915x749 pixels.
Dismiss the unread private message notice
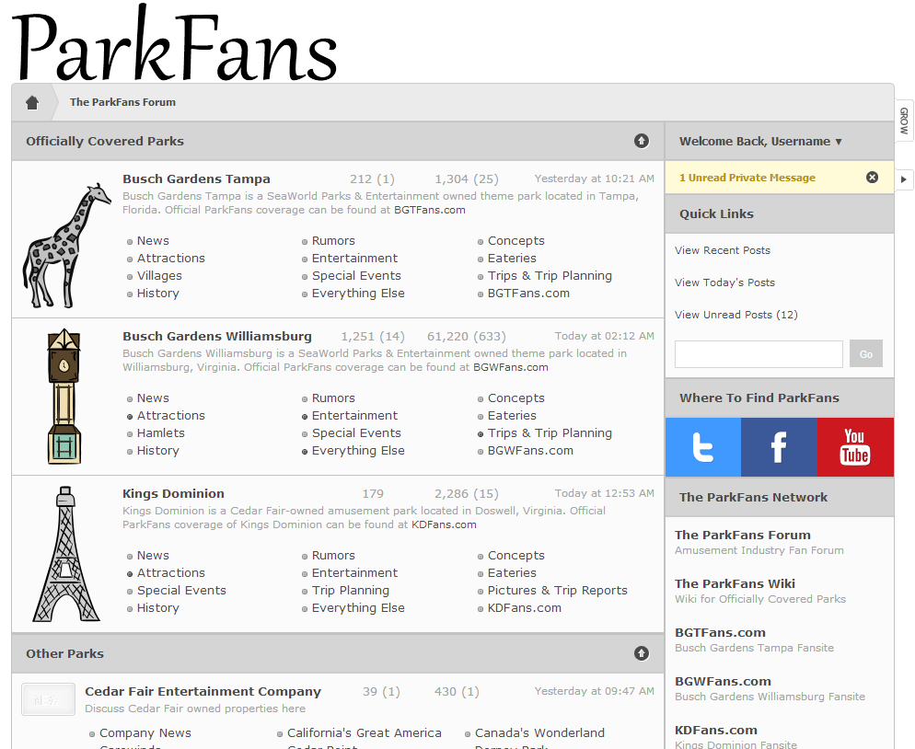tap(872, 178)
